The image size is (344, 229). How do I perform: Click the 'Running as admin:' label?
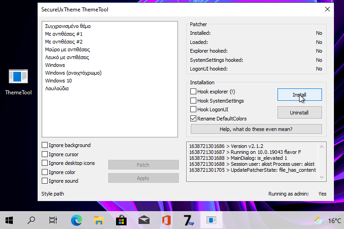289,194
